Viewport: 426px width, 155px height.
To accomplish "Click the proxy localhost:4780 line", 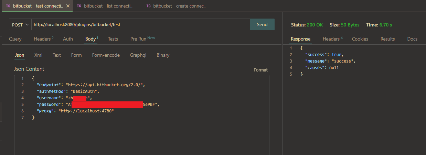I will coord(75,111).
